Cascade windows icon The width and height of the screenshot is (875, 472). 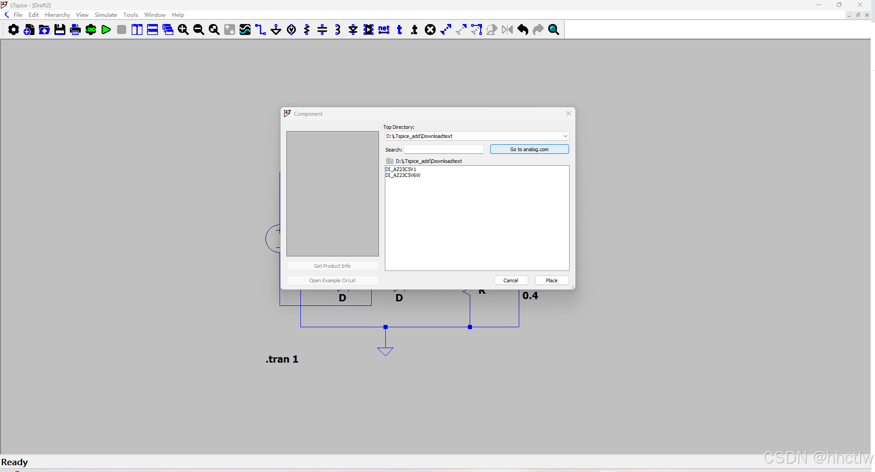click(168, 30)
